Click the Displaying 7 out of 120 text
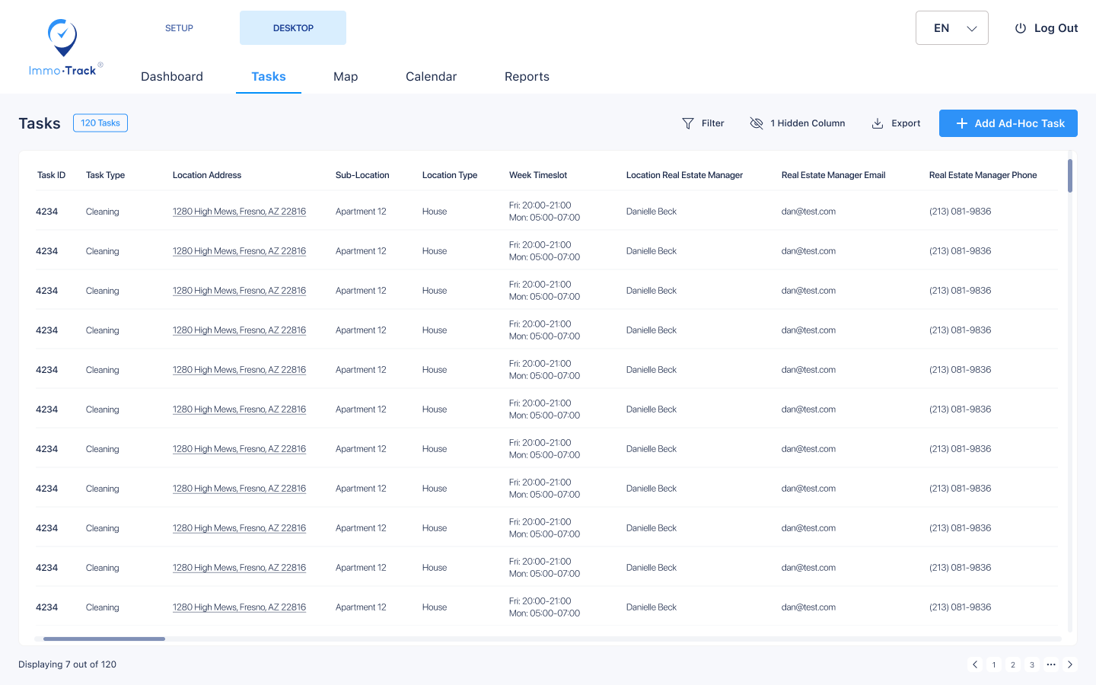Screen dimensions: 1096x685 (68, 664)
